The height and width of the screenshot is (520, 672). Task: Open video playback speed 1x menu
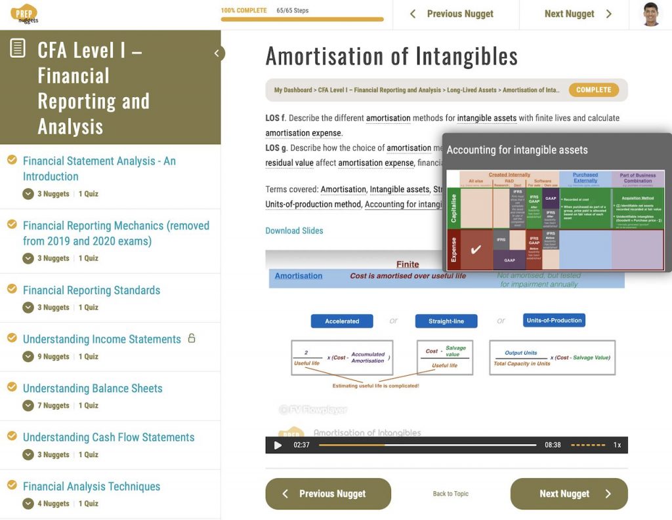pyautogui.click(x=617, y=445)
